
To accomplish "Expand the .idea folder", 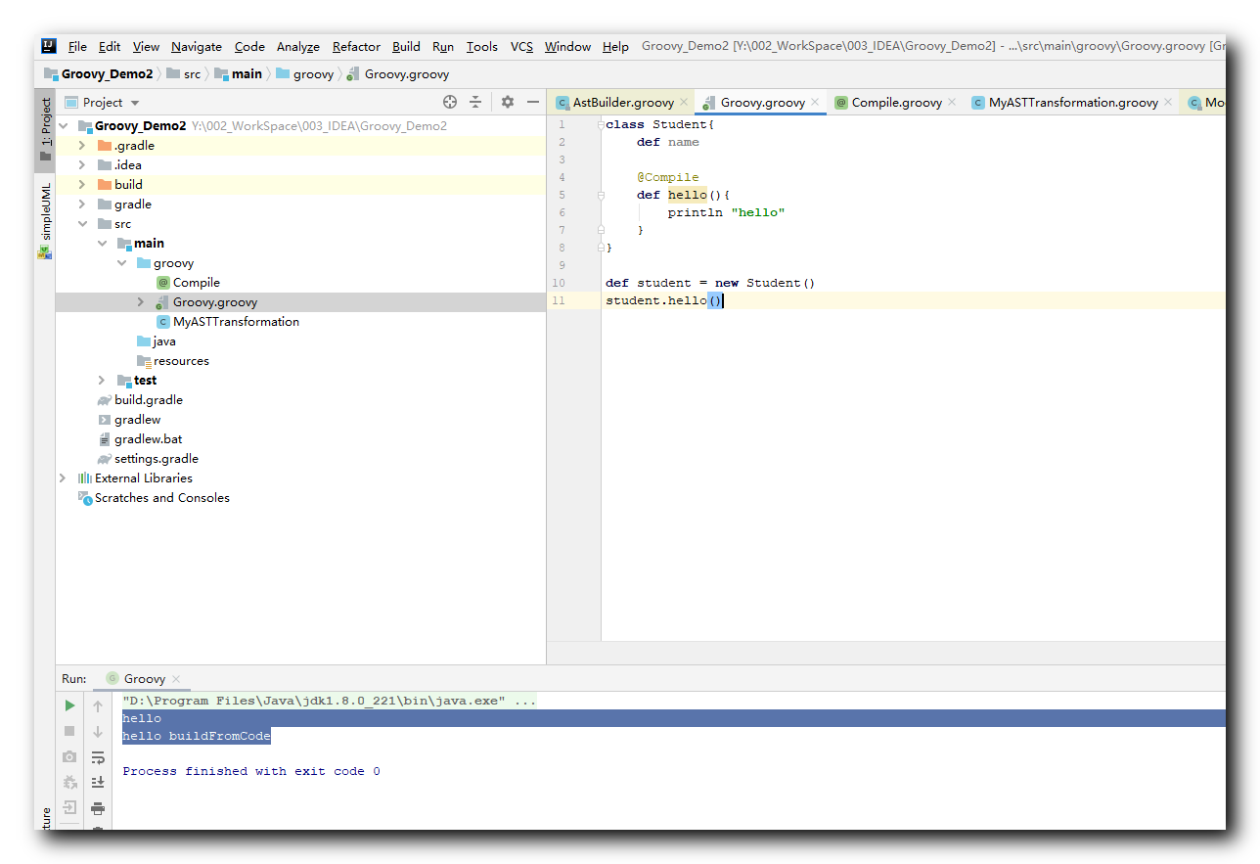I will point(83,165).
